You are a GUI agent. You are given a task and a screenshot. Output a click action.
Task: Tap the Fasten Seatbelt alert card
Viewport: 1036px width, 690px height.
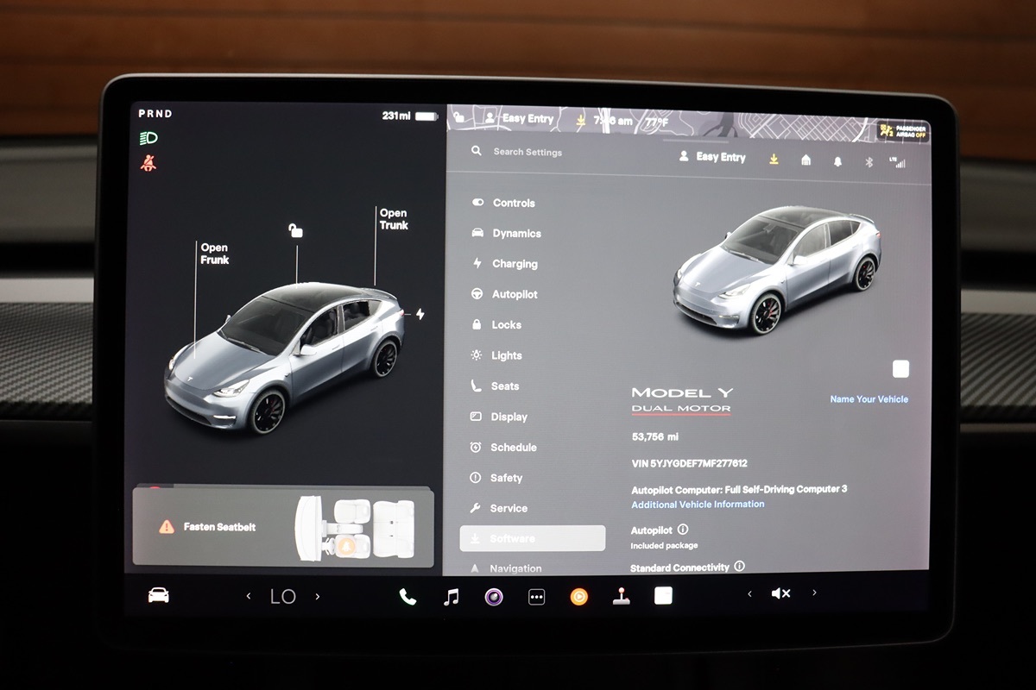click(x=282, y=526)
